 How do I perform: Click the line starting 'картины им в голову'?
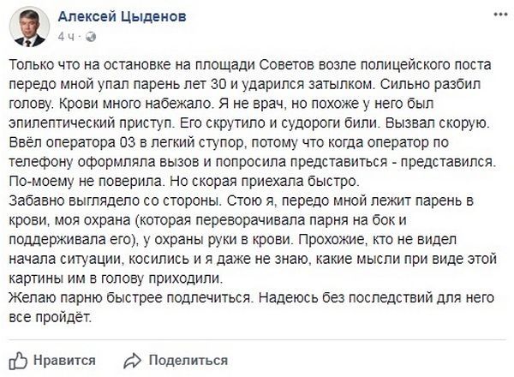tap(116, 278)
